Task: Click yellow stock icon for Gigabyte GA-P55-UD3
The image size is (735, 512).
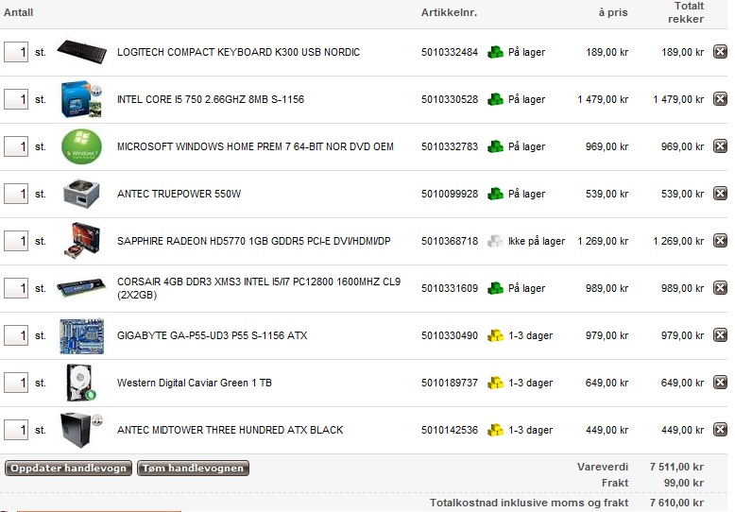Action: [x=495, y=335]
